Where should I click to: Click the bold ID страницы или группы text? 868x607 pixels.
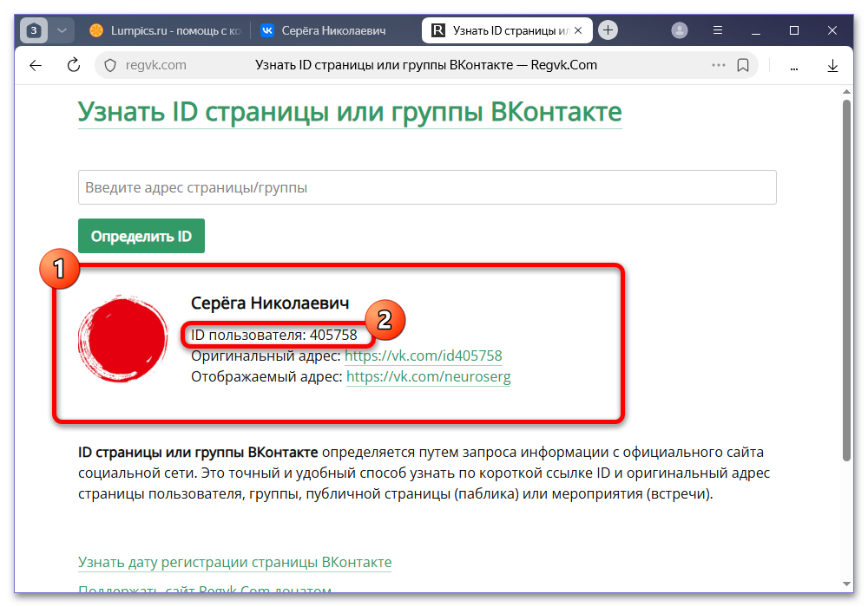coord(198,452)
